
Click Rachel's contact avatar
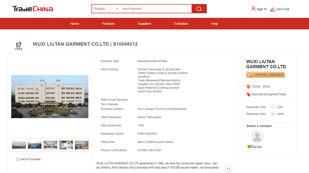[257, 137]
